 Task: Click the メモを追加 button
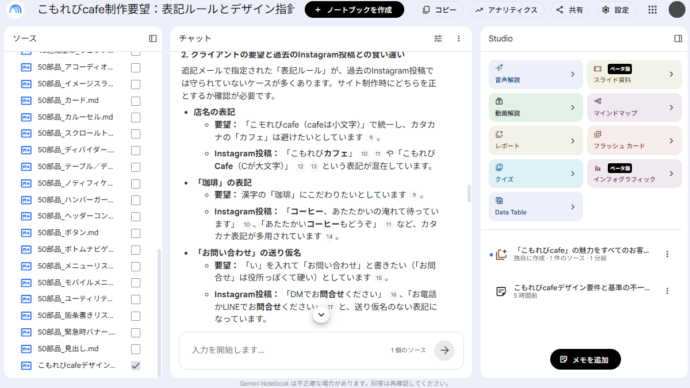[x=585, y=359]
